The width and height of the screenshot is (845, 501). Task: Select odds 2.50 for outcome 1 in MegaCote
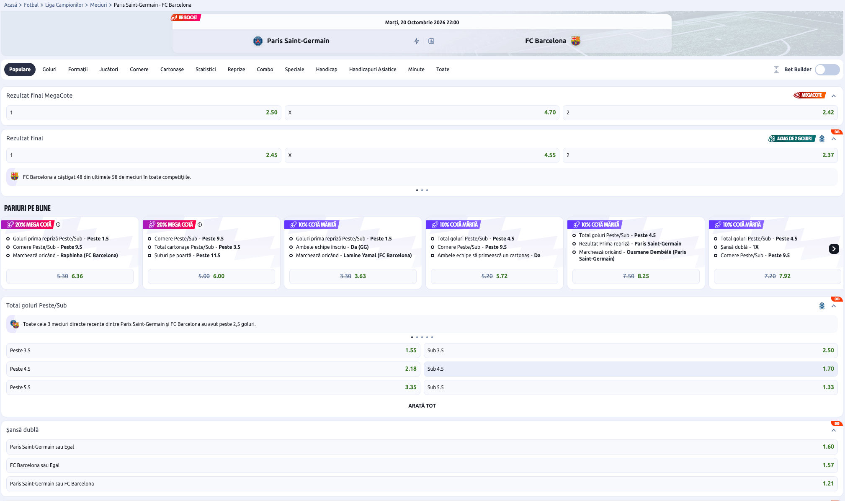(x=144, y=112)
